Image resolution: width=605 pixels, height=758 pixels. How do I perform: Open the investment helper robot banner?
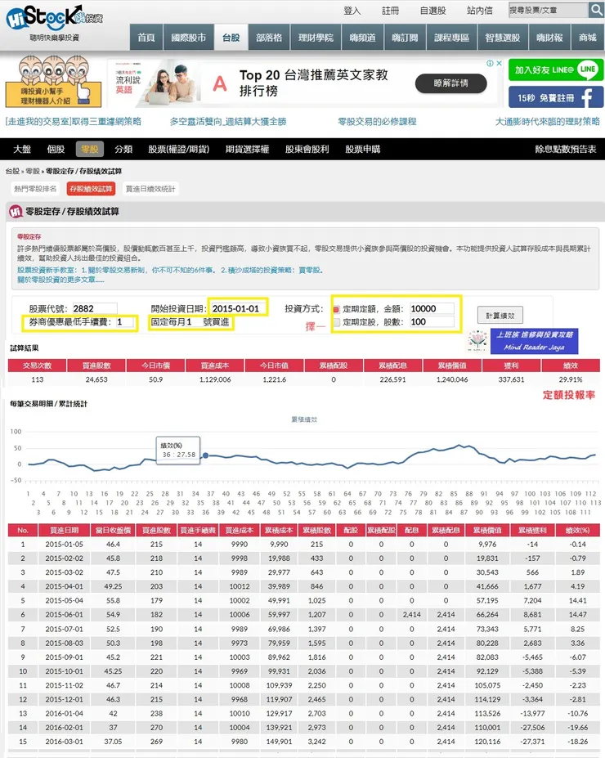tap(53, 81)
